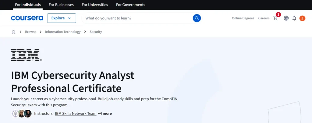Click the IBM Skills Network Team link
The width and height of the screenshot is (312, 123).
76,114
